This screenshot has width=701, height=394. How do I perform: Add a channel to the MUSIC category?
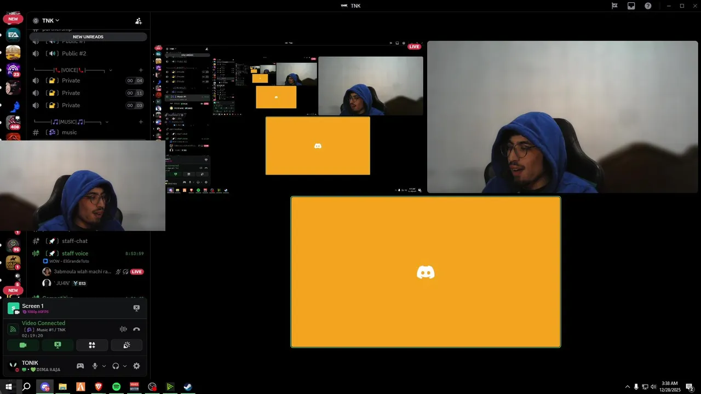coord(141,122)
